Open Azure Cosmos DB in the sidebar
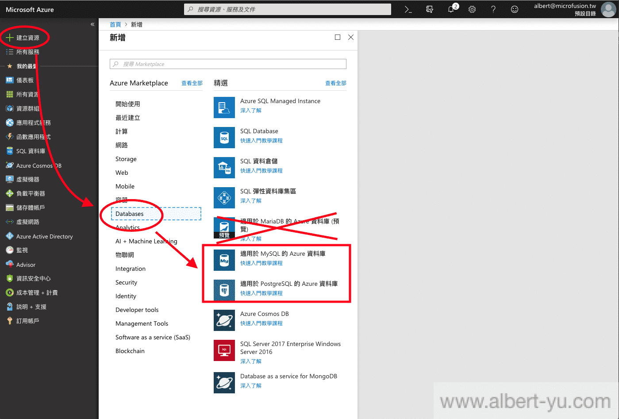The image size is (619, 419). point(33,165)
